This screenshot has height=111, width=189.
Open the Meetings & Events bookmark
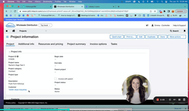pos(87,16)
